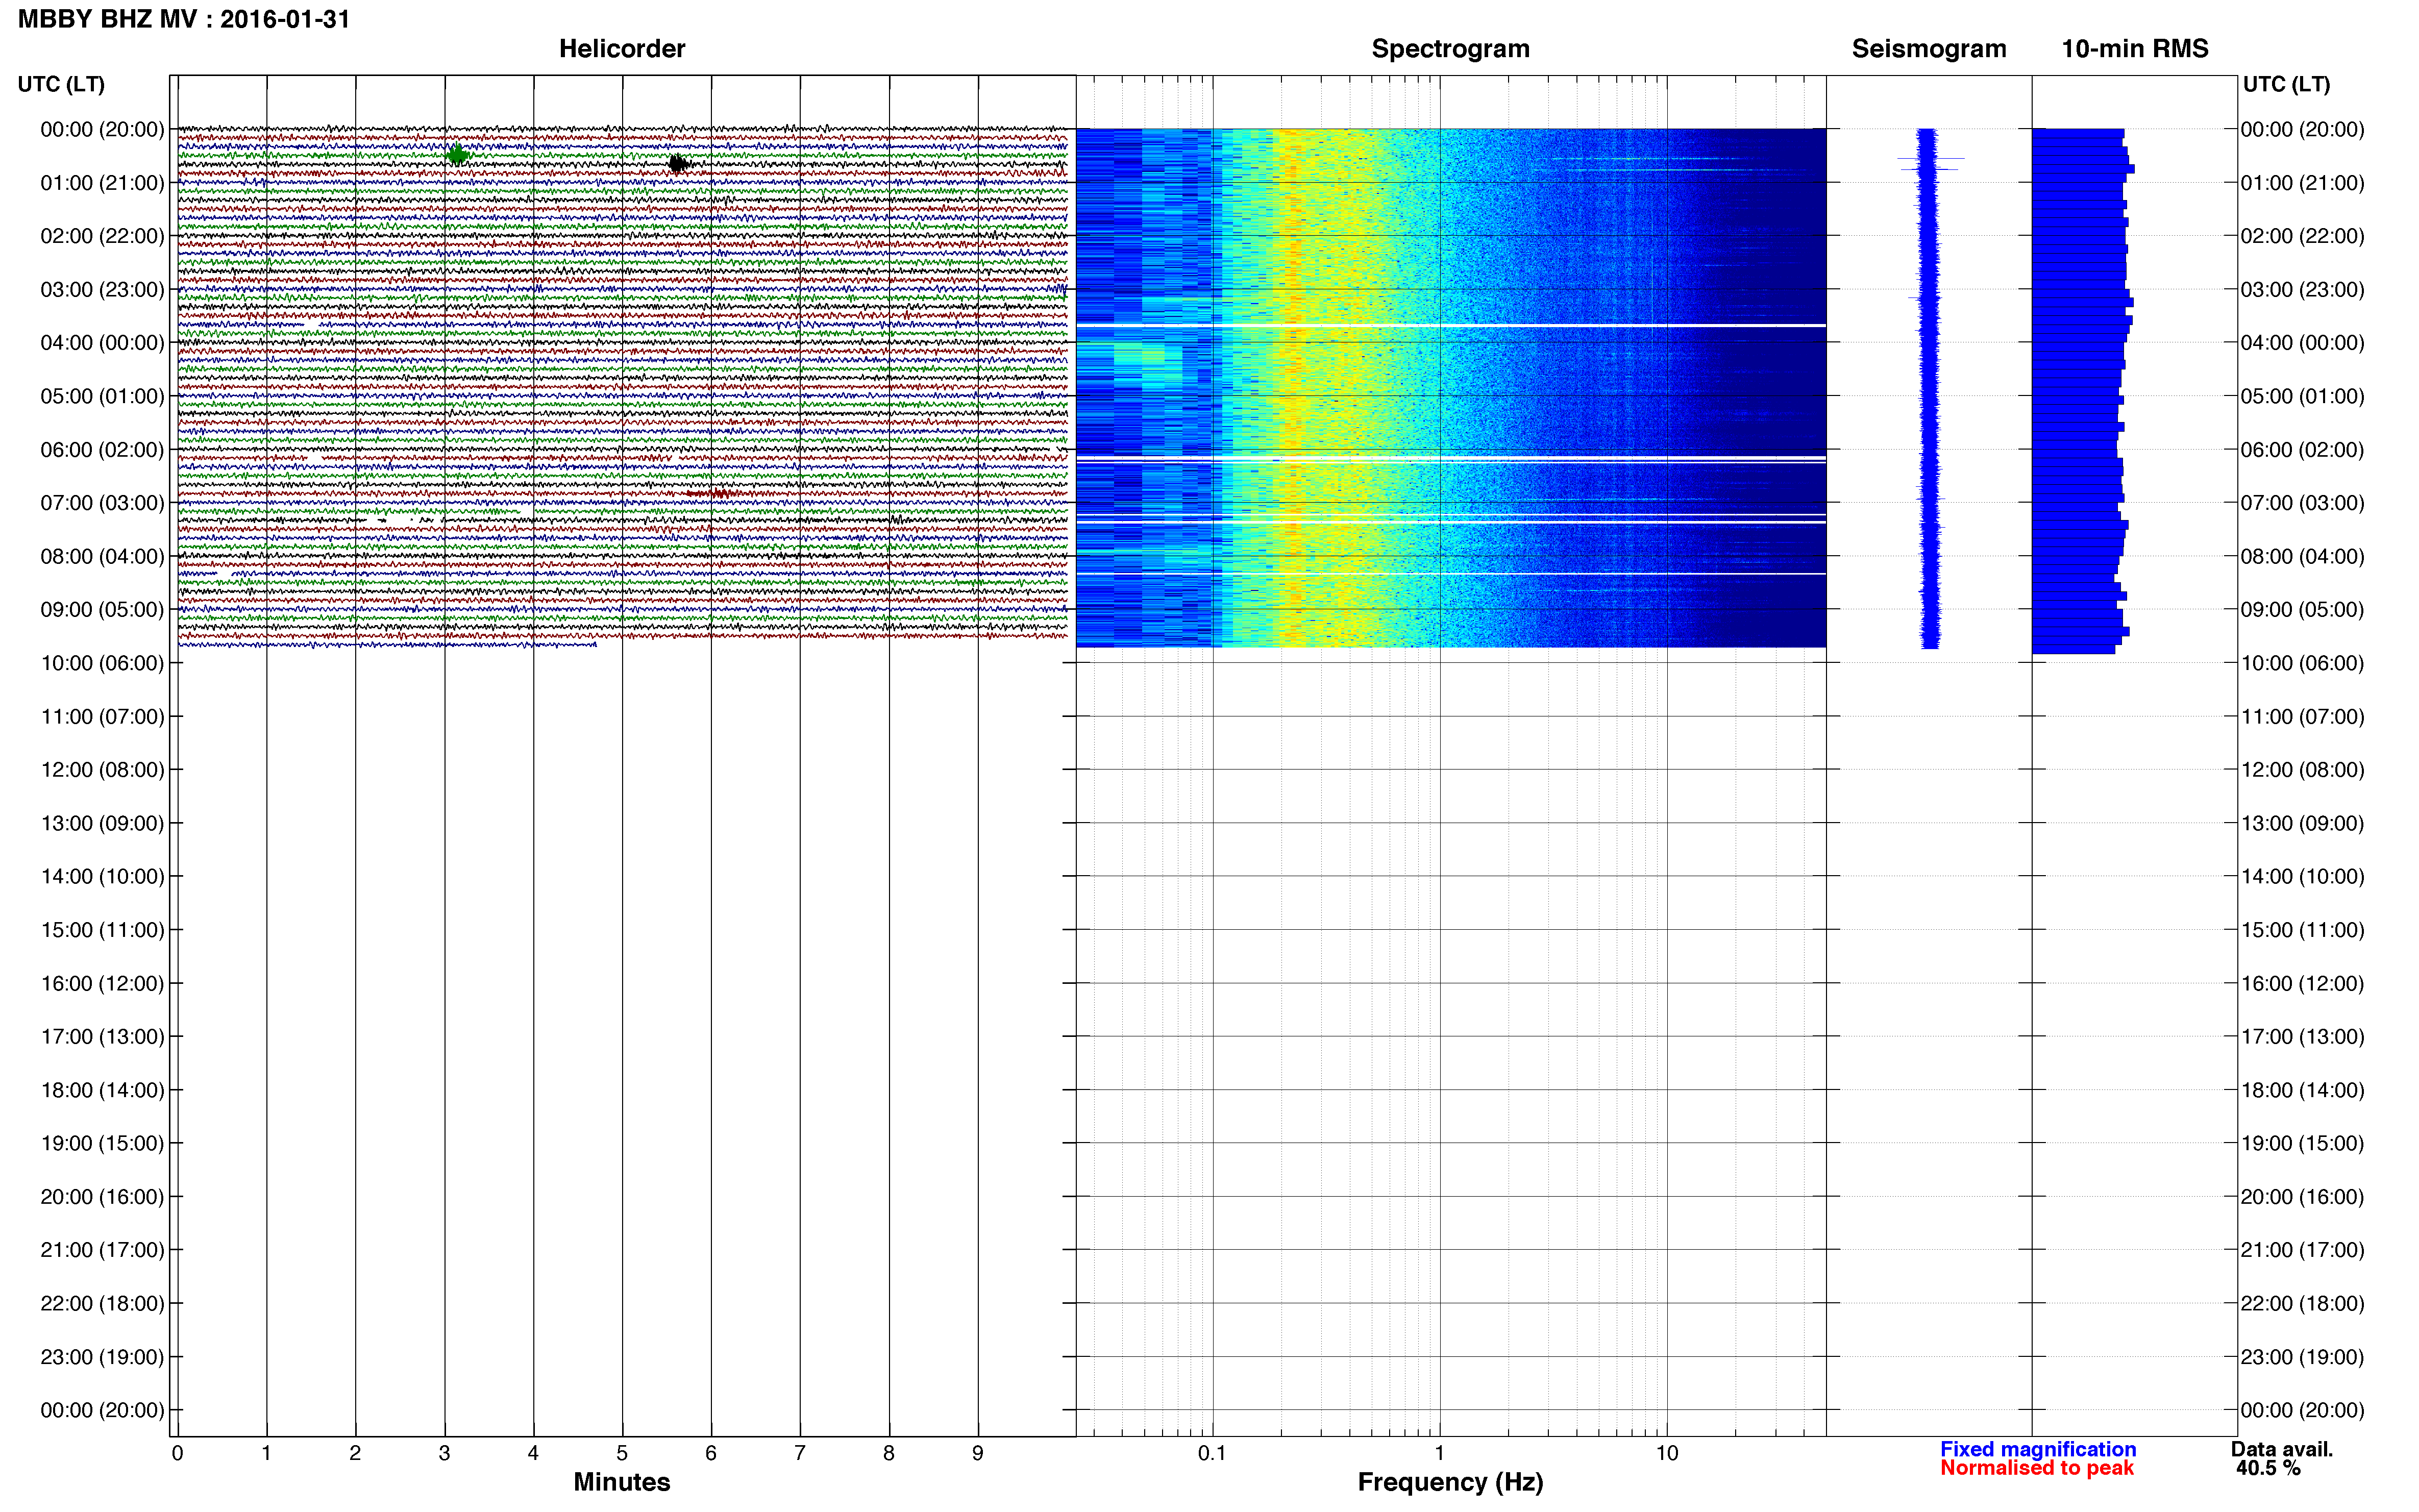The image size is (2419, 1512).
Task: Click the green event burst on the Helicorder
Action: 457,154
